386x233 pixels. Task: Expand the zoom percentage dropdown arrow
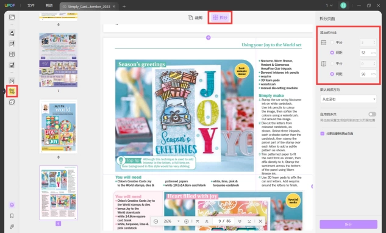point(179,221)
